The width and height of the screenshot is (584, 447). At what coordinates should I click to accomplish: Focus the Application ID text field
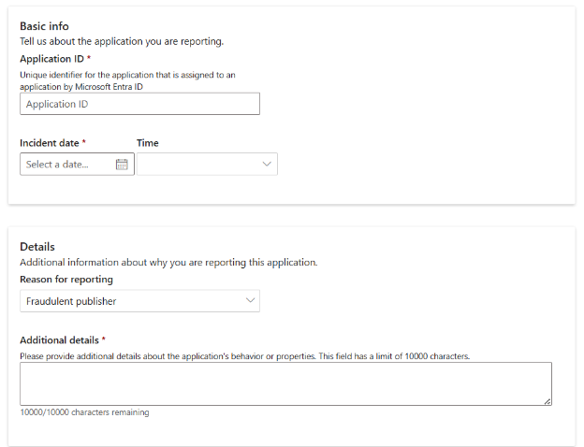[x=139, y=104]
